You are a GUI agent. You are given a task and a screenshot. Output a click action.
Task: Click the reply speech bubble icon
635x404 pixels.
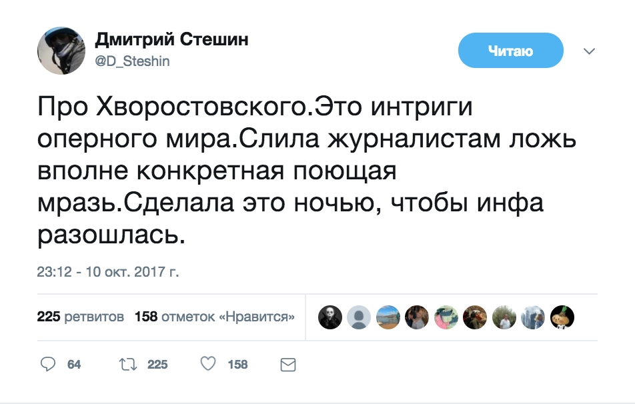click(49, 364)
